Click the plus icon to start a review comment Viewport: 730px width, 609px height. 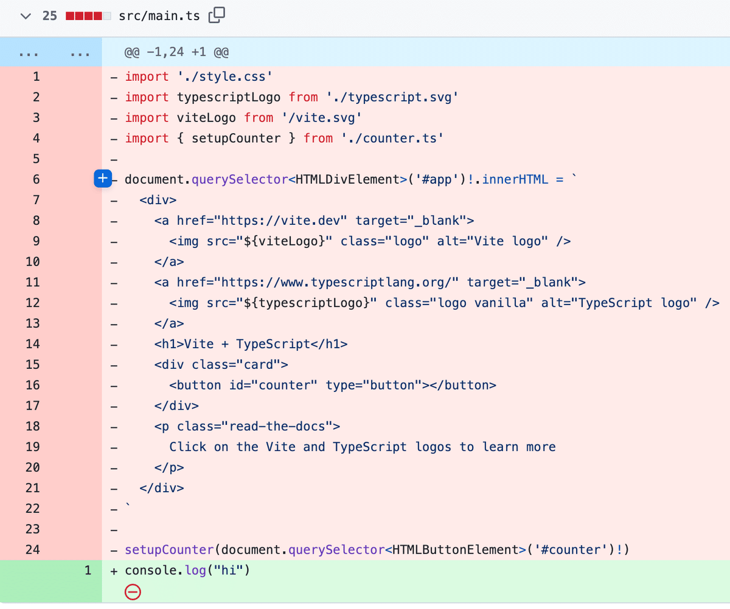[x=102, y=179]
